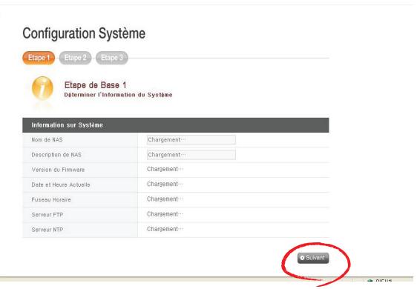The height and width of the screenshot is (289, 417).
Task: Select the Serveur NTP label
Action: [x=47, y=230]
